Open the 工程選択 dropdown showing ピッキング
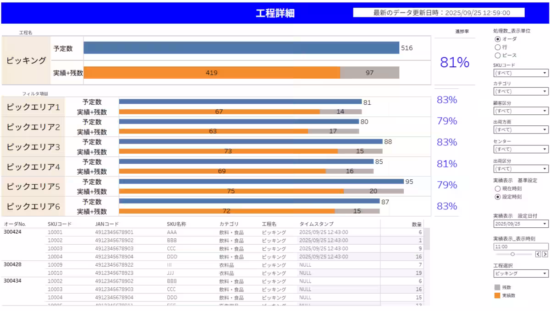 [521, 273]
